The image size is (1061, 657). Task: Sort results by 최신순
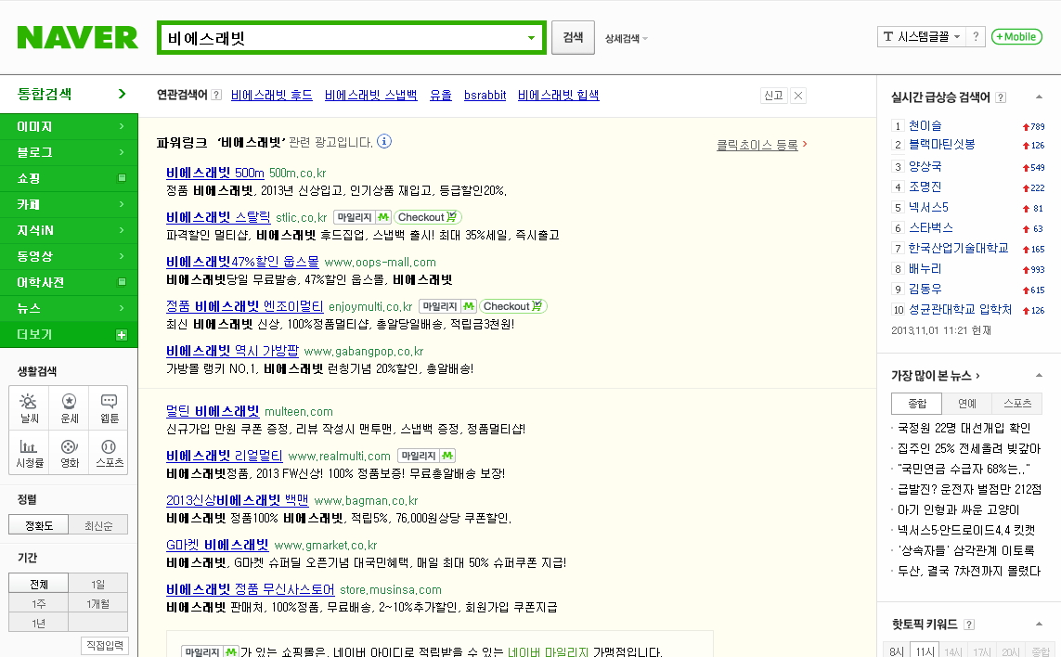pos(98,525)
